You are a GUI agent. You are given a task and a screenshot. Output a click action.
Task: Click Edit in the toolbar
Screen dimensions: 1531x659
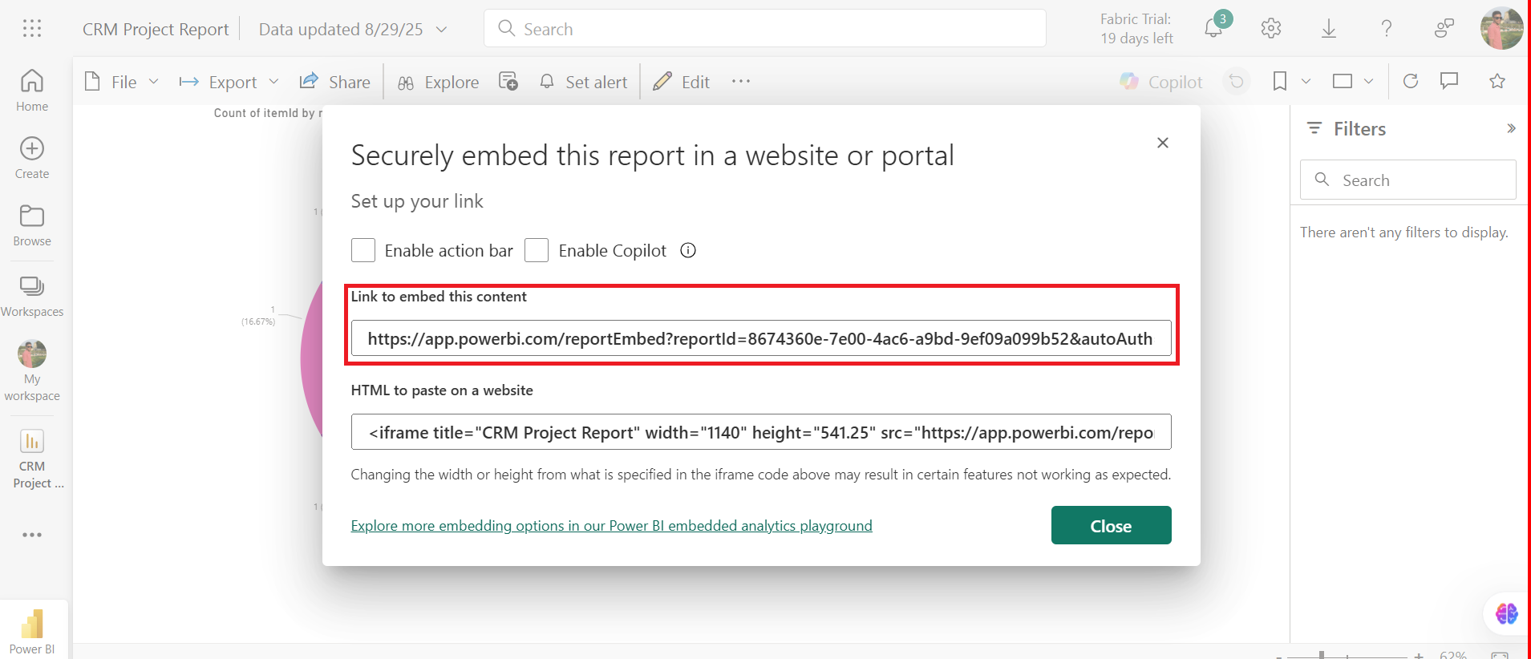coord(681,82)
